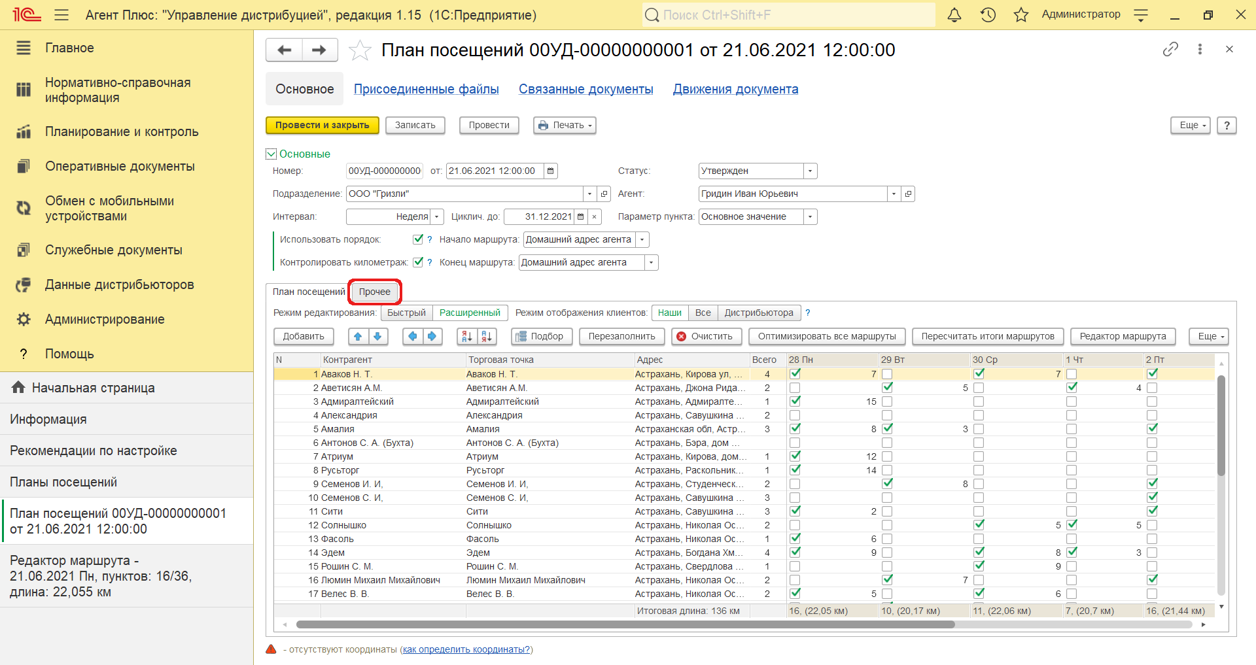Viewport: 1256px width, 665px height.
Task: Toggle Контролировать километраж checkbox
Action: pyautogui.click(x=418, y=262)
